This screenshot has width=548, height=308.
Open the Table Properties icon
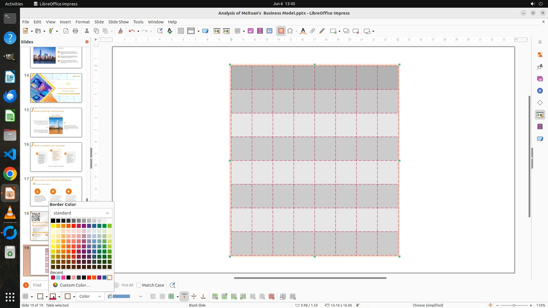pyautogui.click(x=293, y=297)
